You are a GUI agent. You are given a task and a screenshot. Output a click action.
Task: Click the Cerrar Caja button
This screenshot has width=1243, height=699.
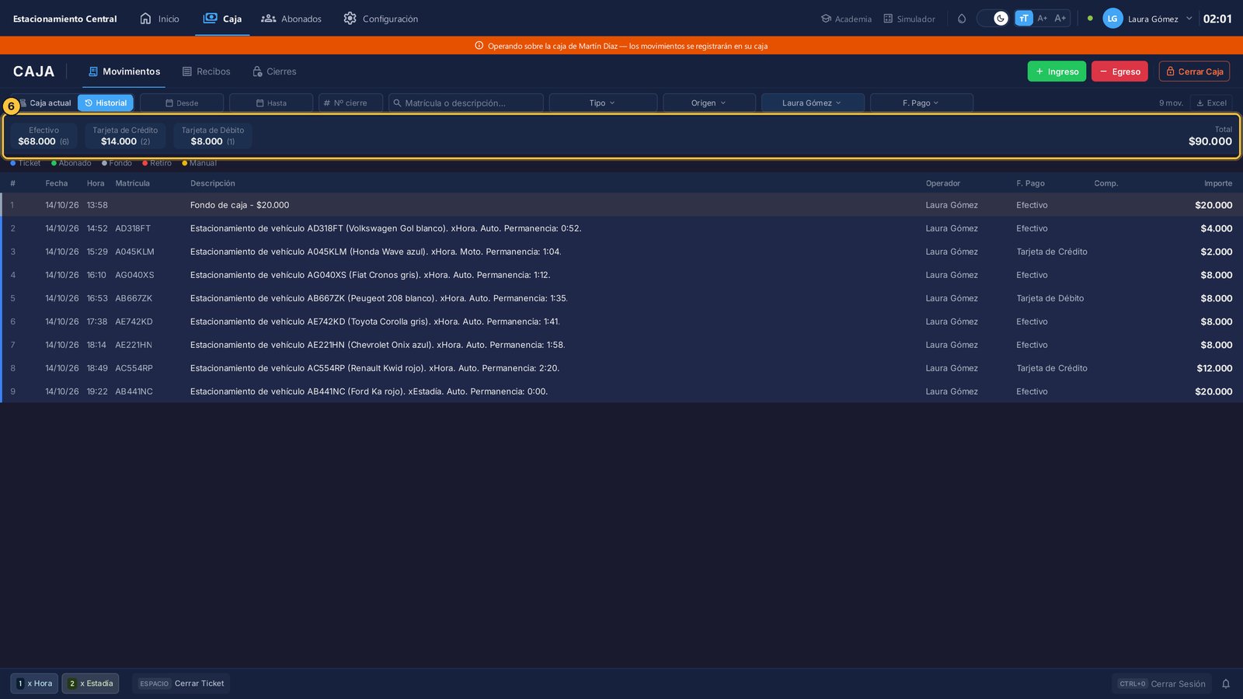point(1194,71)
